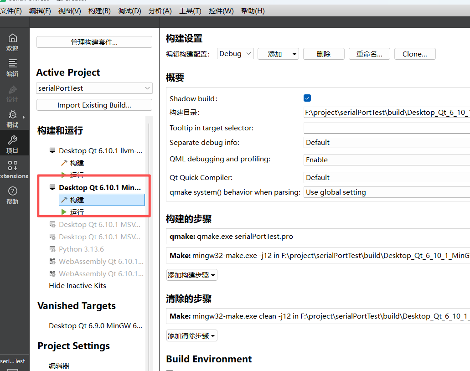The image size is (470, 371).
Task: Select the Projects (项目) mode wrench icon
Action: tap(13, 140)
